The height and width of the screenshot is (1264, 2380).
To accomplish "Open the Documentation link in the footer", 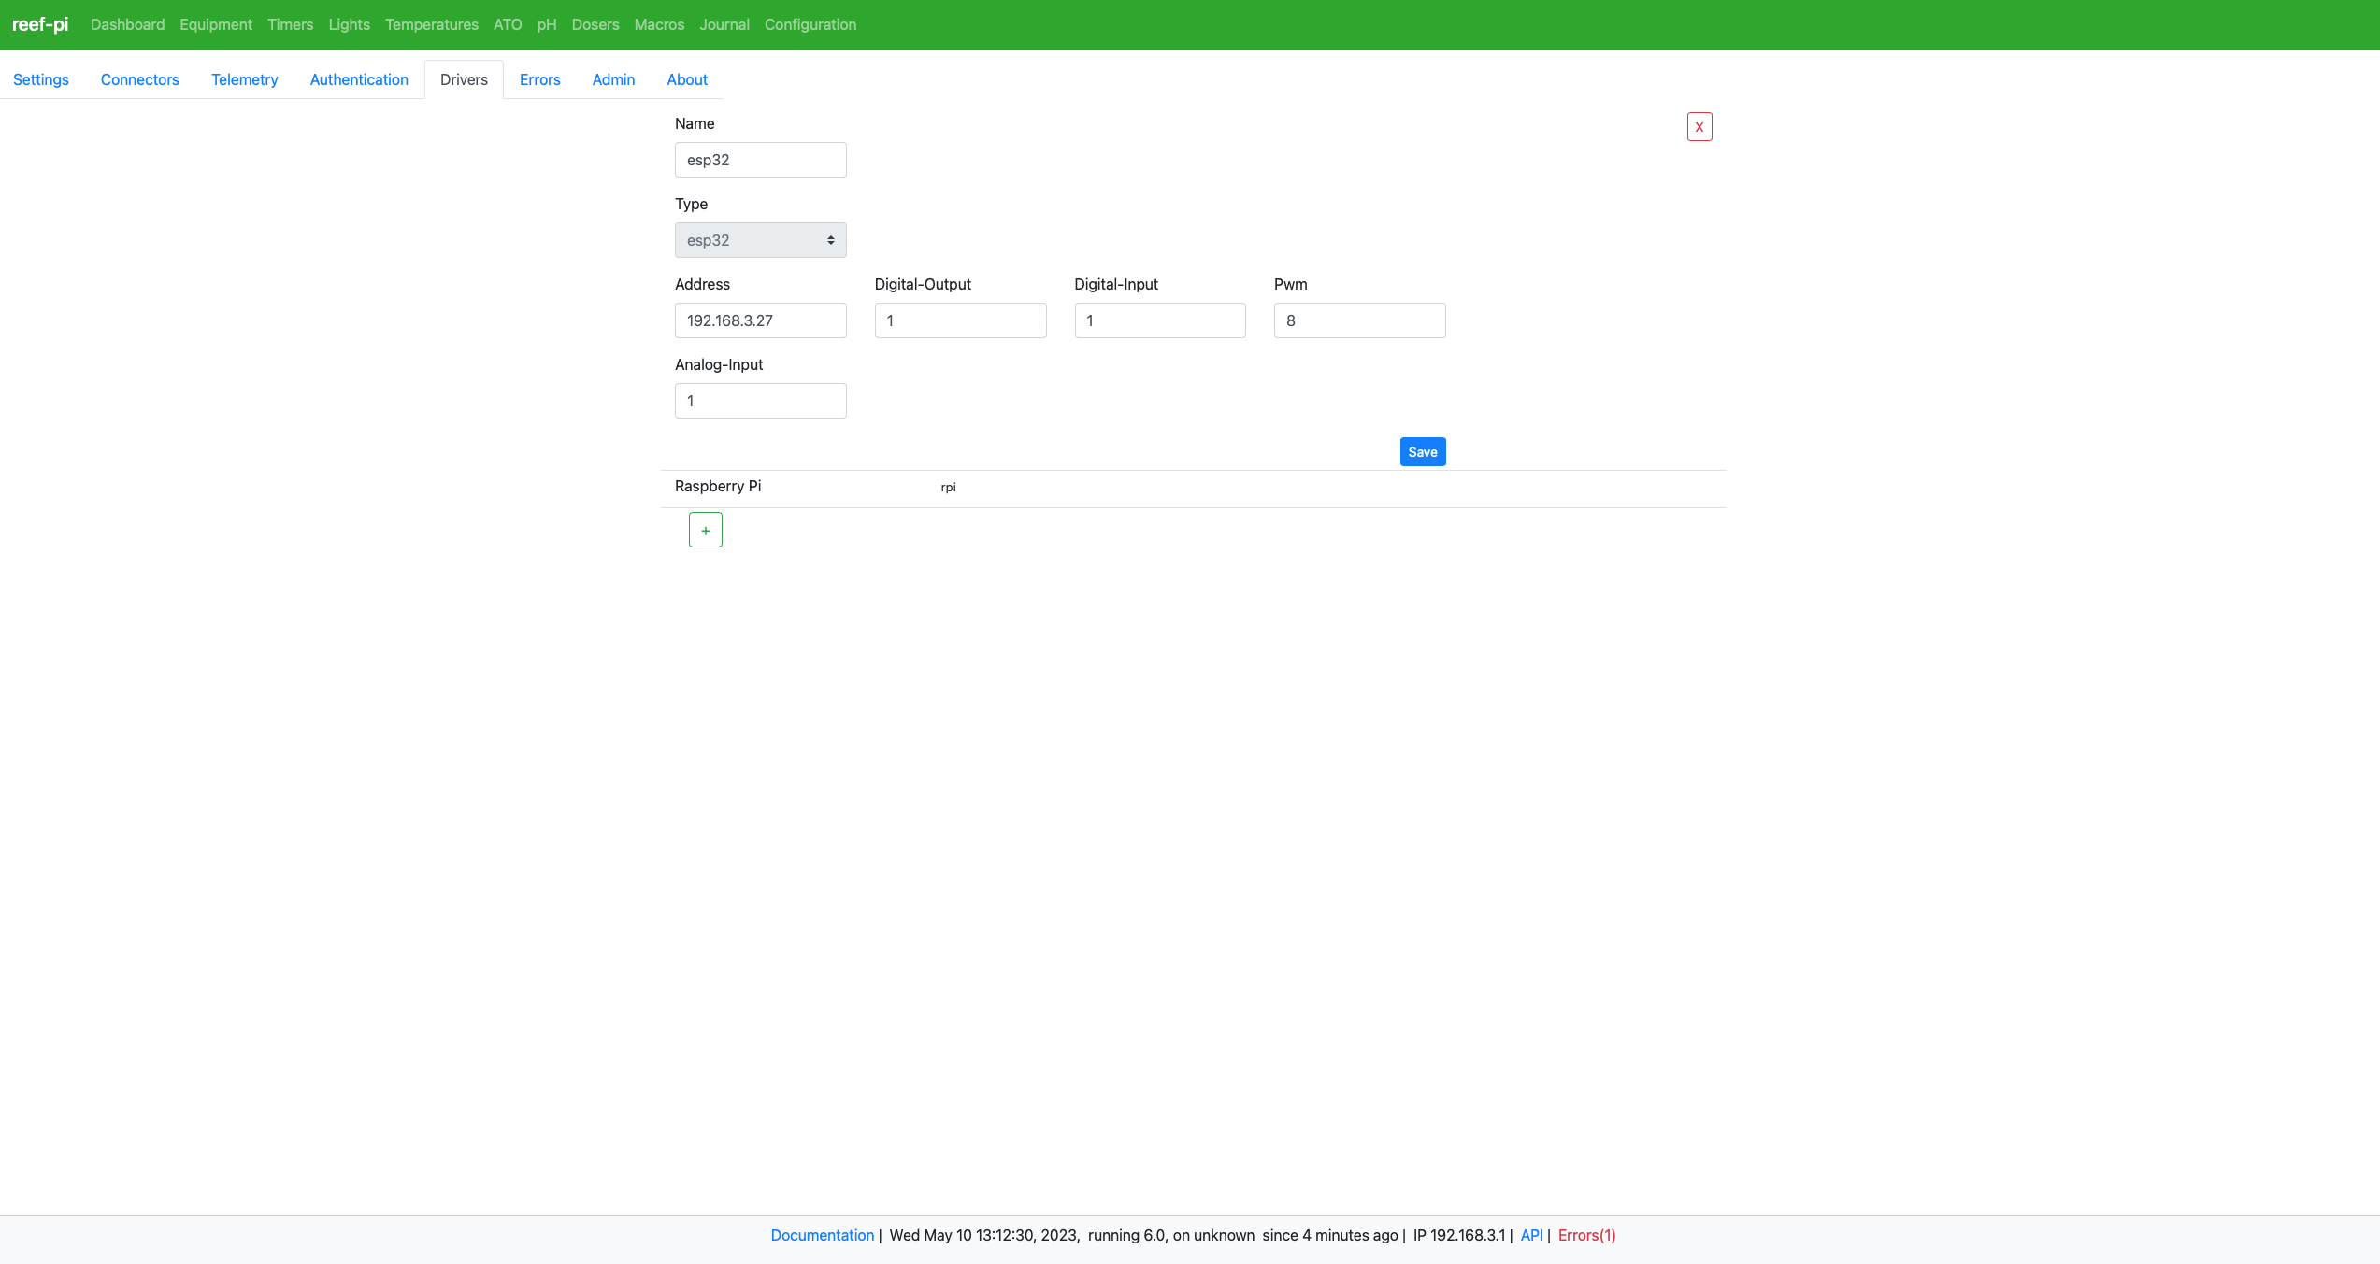I will pyautogui.click(x=823, y=1235).
